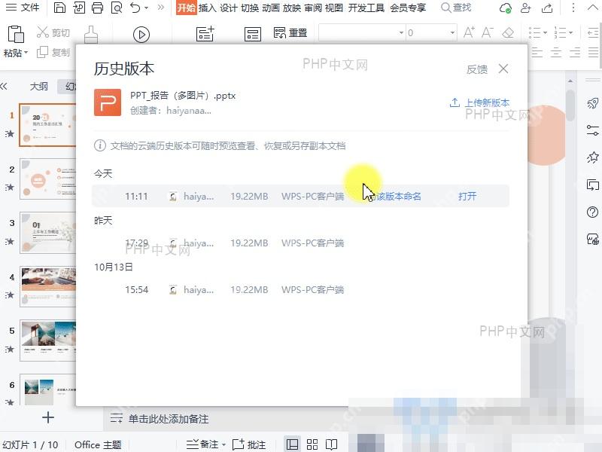The height and width of the screenshot is (452, 602).
Task: Select slide 4 thumbnail
Action: (47, 286)
